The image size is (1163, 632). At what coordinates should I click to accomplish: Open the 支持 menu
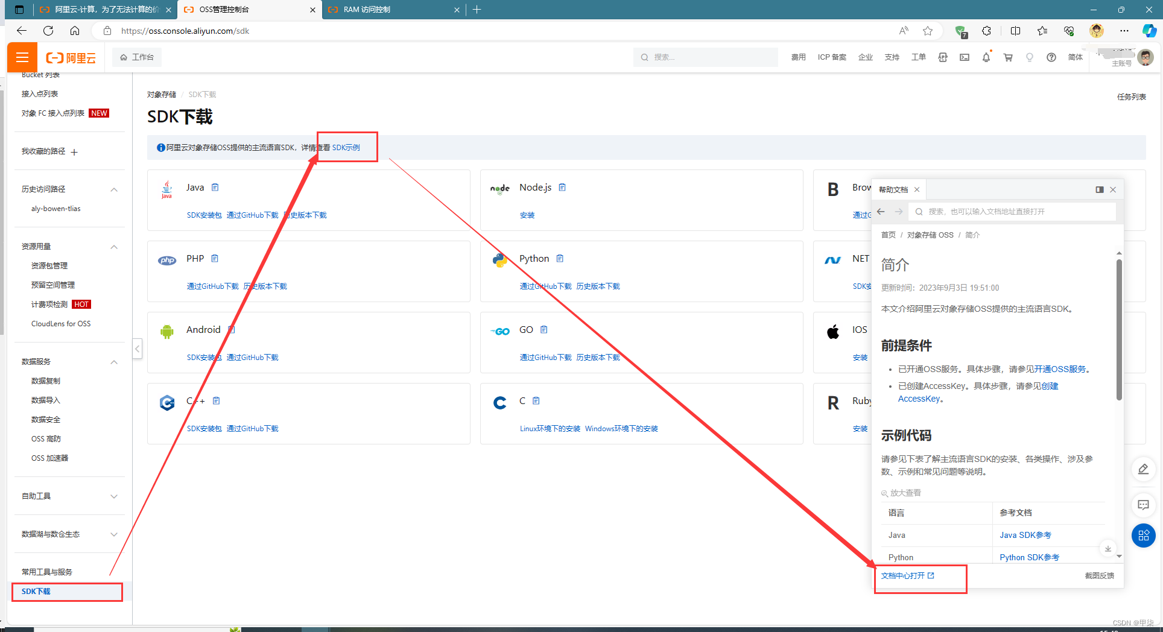coord(892,57)
